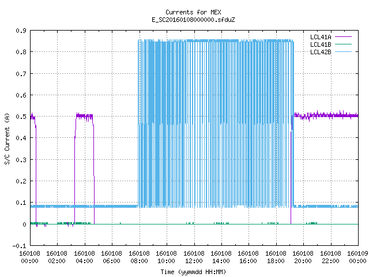
Task: Click the 160108 06:00 time tick label
Action: tap(111, 257)
